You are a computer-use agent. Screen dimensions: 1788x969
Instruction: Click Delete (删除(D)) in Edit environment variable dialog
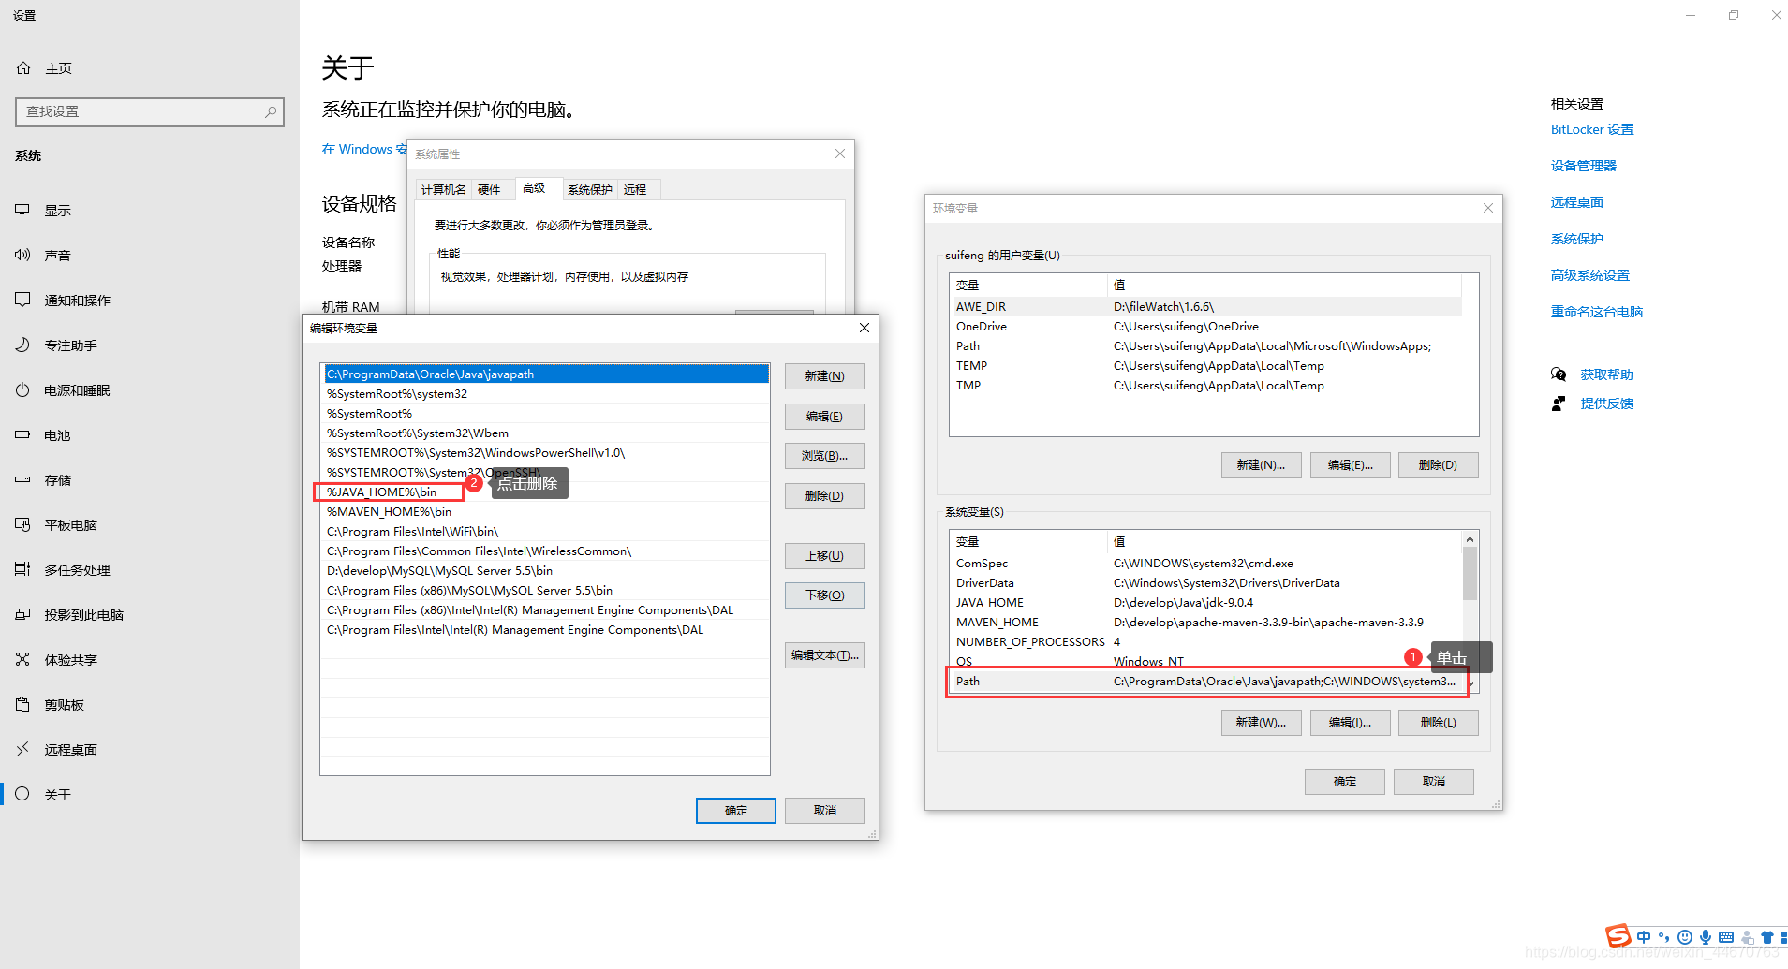pos(824,496)
